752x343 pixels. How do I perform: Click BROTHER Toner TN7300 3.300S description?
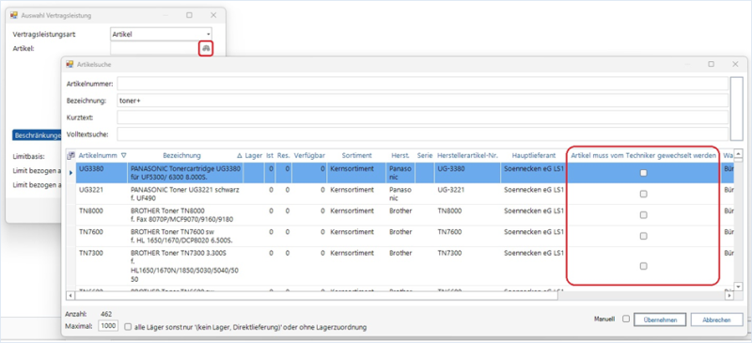click(185, 266)
